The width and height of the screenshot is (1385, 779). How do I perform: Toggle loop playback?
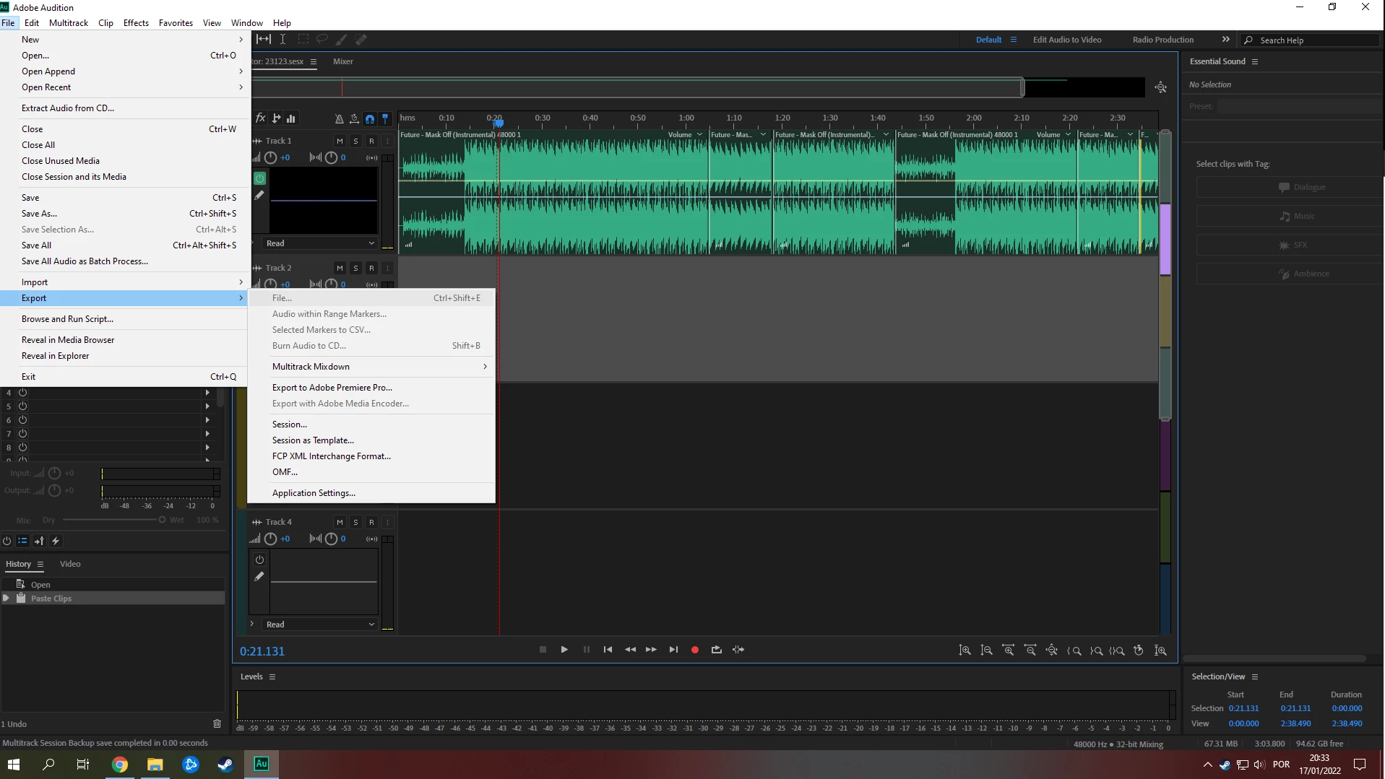click(717, 650)
